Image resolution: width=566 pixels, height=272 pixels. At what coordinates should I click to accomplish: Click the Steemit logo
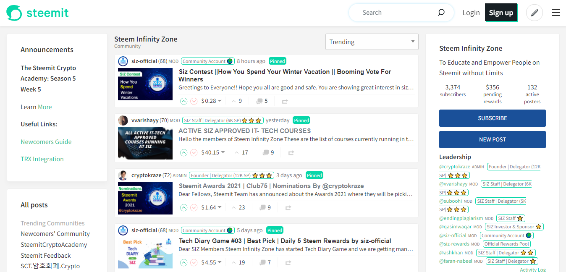click(x=37, y=13)
